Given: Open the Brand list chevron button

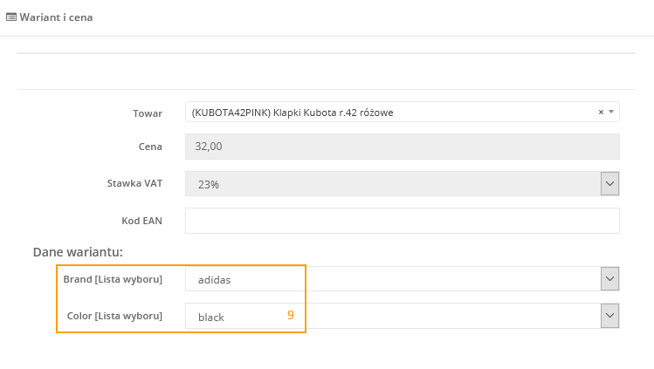Looking at the screenshot, I should (x=609, y=279).
